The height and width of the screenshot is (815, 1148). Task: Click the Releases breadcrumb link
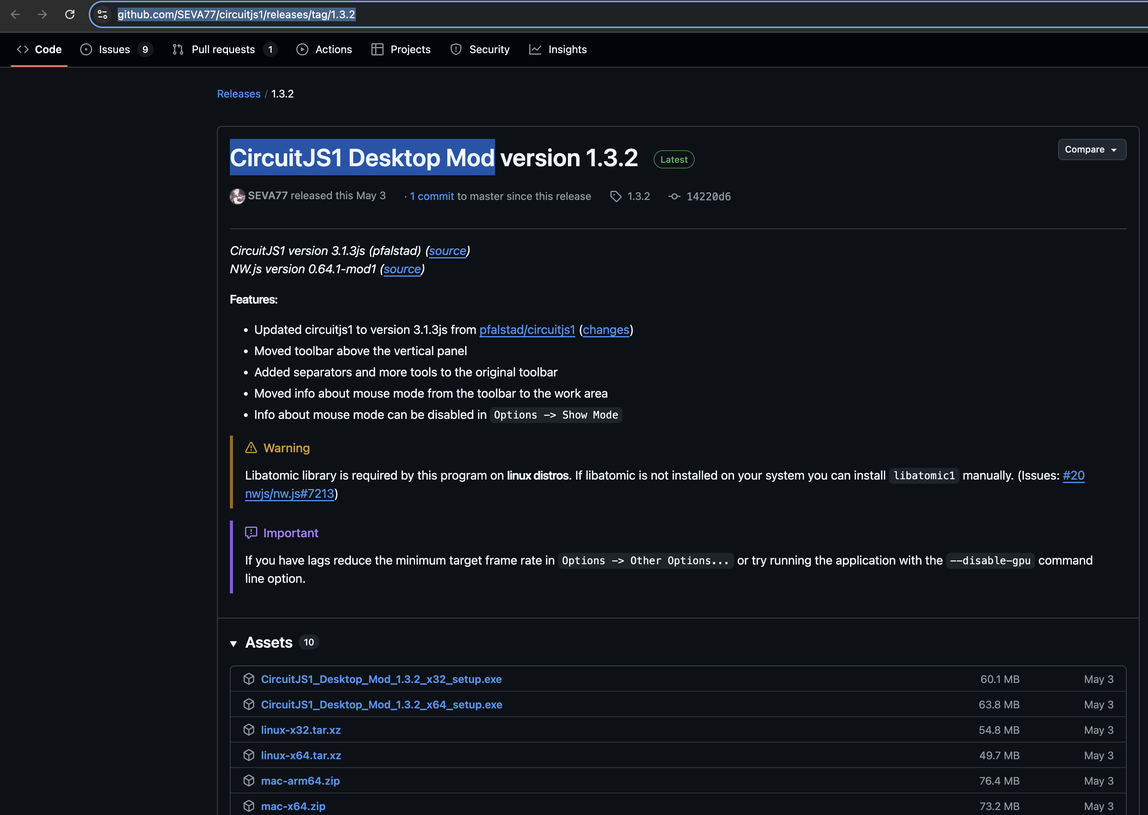238,94
